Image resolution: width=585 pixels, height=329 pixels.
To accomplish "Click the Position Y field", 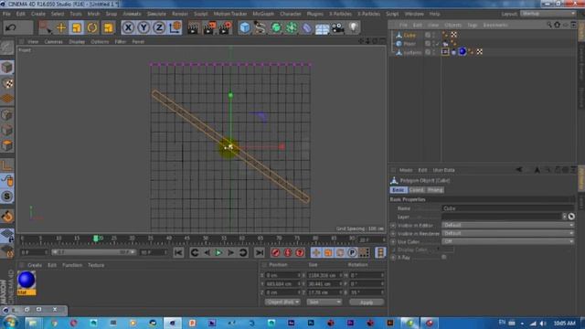I will tap(282, 284).
